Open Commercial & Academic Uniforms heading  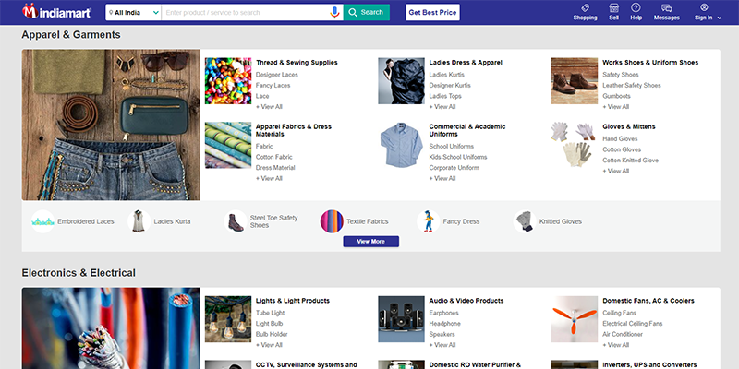point(467,130)
